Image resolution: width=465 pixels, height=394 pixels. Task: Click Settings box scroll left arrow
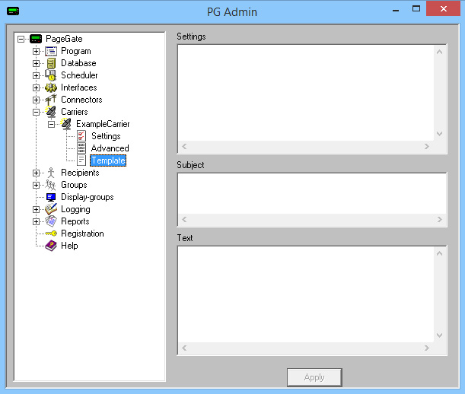(184, 147)
